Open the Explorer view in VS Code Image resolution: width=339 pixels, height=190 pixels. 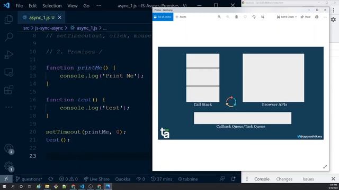tap(8, 20)
